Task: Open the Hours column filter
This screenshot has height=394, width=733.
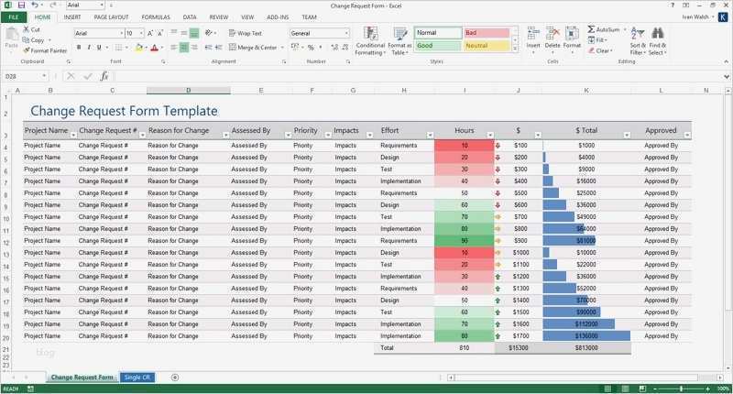Action: (x=490, y=135)
